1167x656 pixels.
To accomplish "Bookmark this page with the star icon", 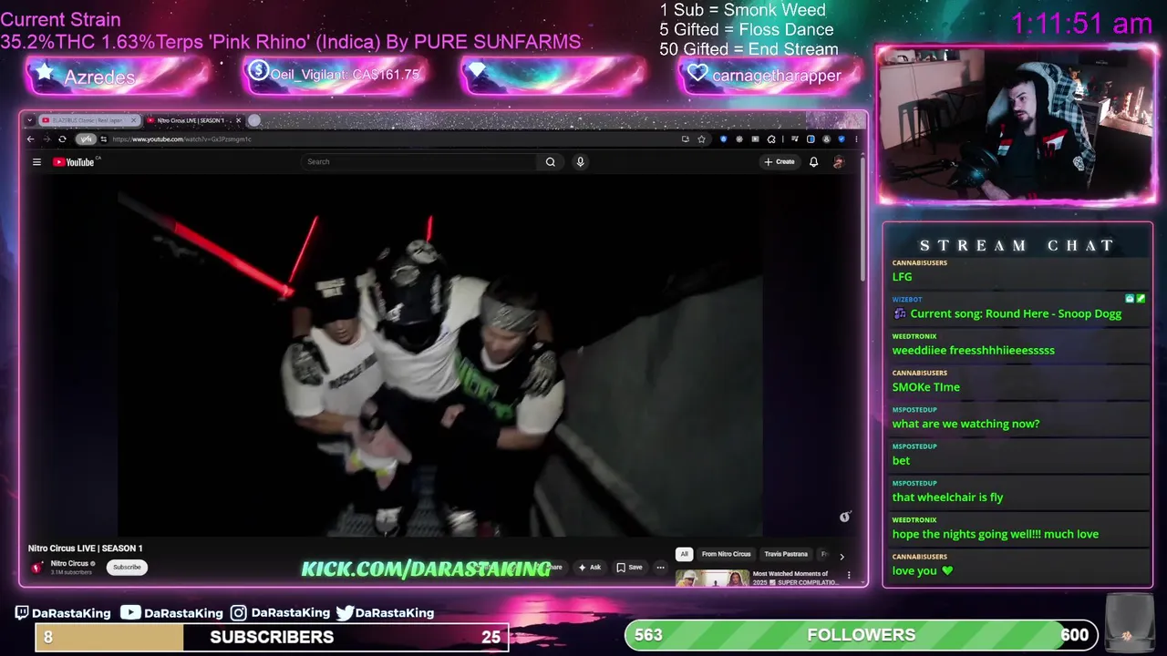I will pyautogui.click(x=701, y=139).
